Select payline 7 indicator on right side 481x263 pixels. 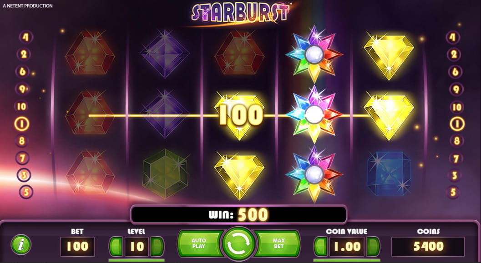[456, 159]
